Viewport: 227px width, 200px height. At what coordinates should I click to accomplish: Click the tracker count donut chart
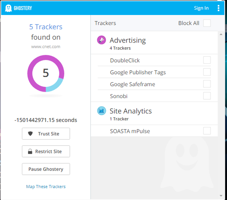[x=46, y=73]
